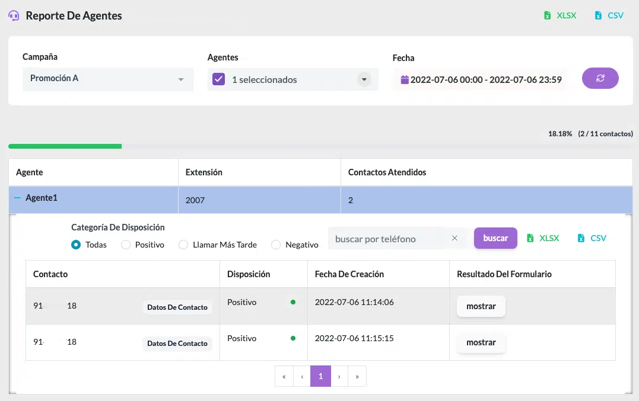This screenshot has width=639, height=401.
Task: Click the extension value 2007
Action: click(x=195, y=200)
